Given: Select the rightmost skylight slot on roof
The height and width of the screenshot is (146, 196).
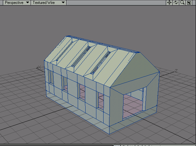Looking at the screenshot, I should (x=100, y=63).
